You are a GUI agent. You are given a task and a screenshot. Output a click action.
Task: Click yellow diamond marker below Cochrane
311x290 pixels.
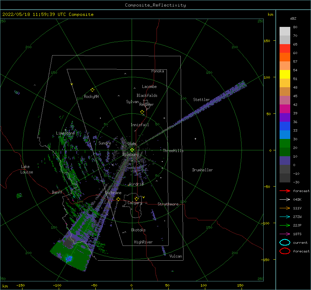pyautogui.click(x=119, y=199)
